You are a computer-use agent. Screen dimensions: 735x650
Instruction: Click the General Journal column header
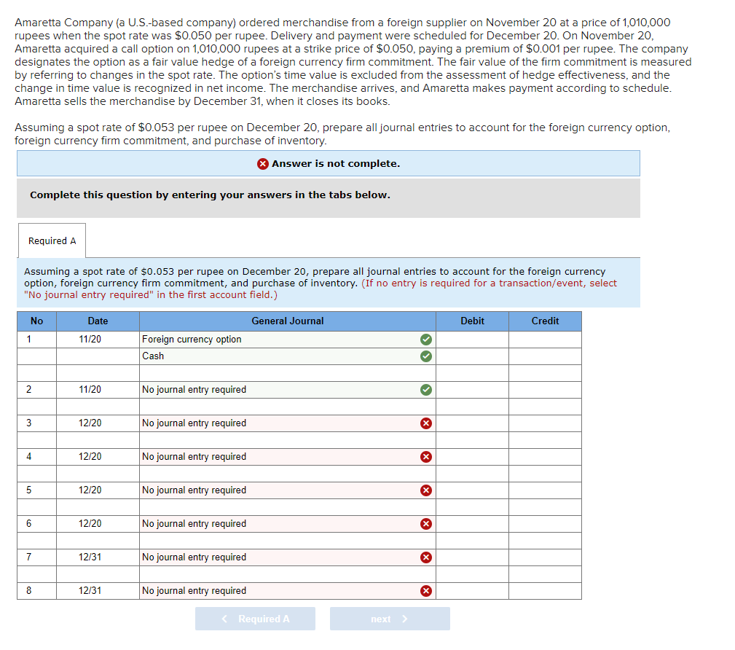(287, 321)
